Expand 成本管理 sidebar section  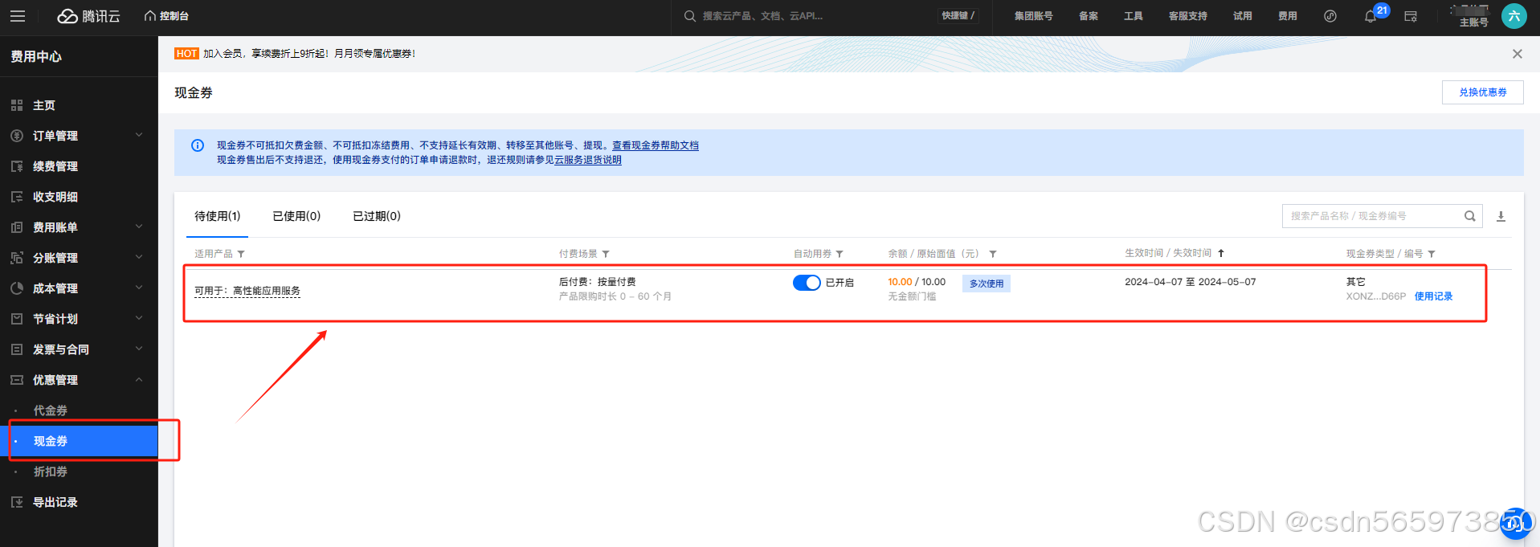79,288
